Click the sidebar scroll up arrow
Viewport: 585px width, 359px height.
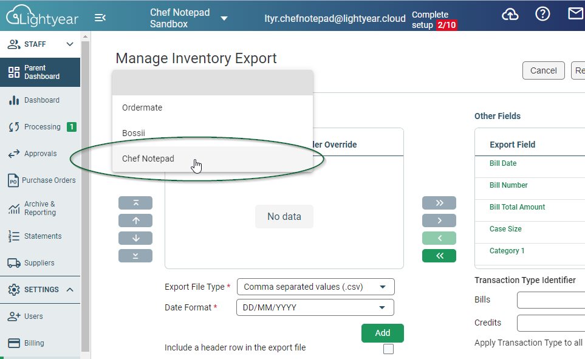tap(85, 36)
